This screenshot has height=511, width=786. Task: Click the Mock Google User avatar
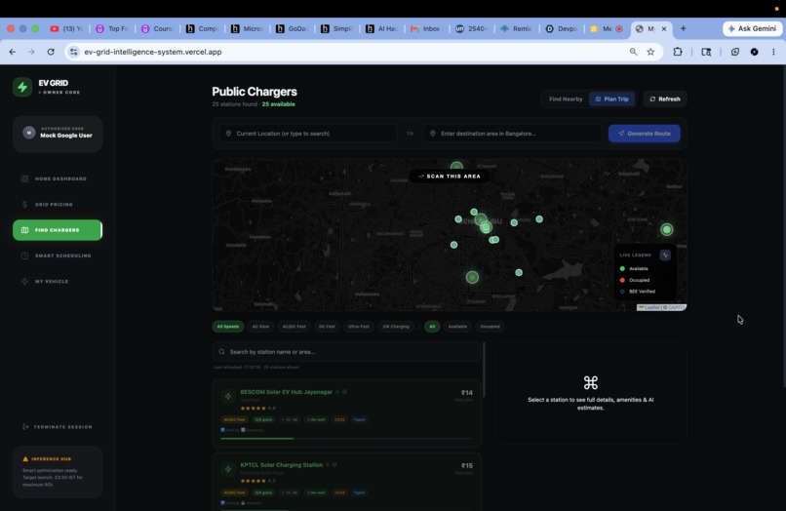[29, 133]
